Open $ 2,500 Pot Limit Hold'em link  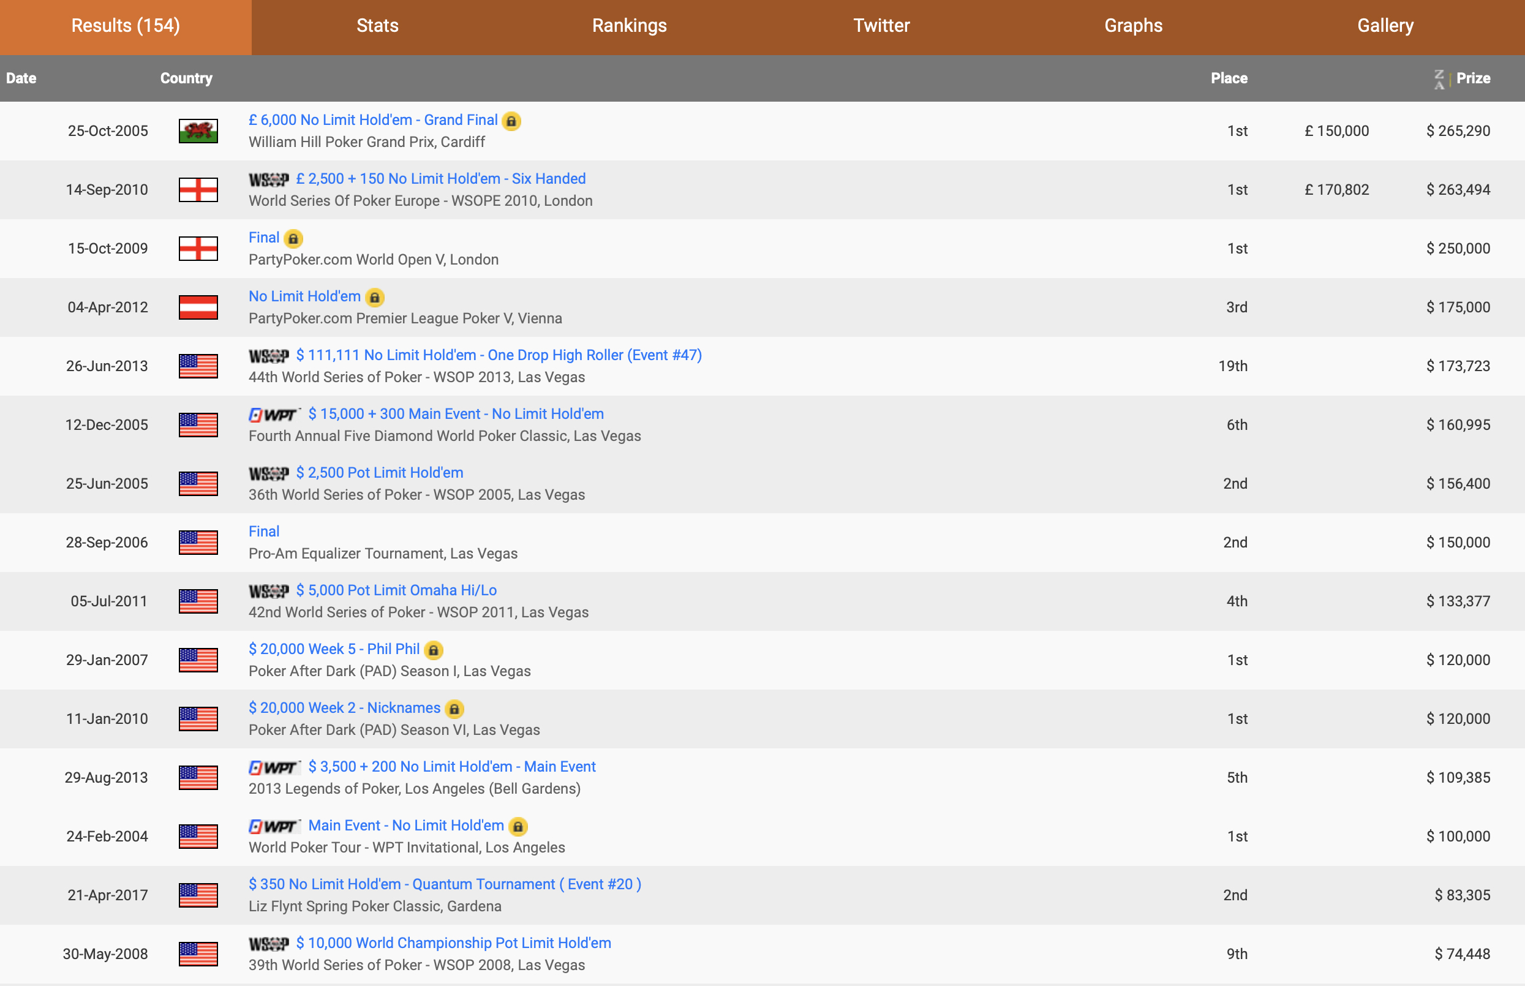[380, 473]
